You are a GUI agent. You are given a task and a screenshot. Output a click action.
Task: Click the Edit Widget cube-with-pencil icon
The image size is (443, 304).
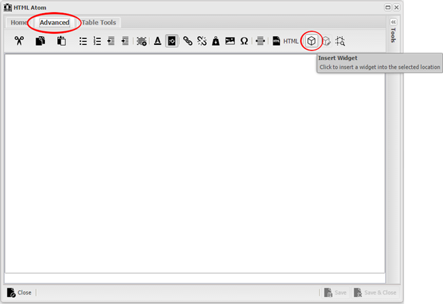pyautogui.click(x=326, y=42)
